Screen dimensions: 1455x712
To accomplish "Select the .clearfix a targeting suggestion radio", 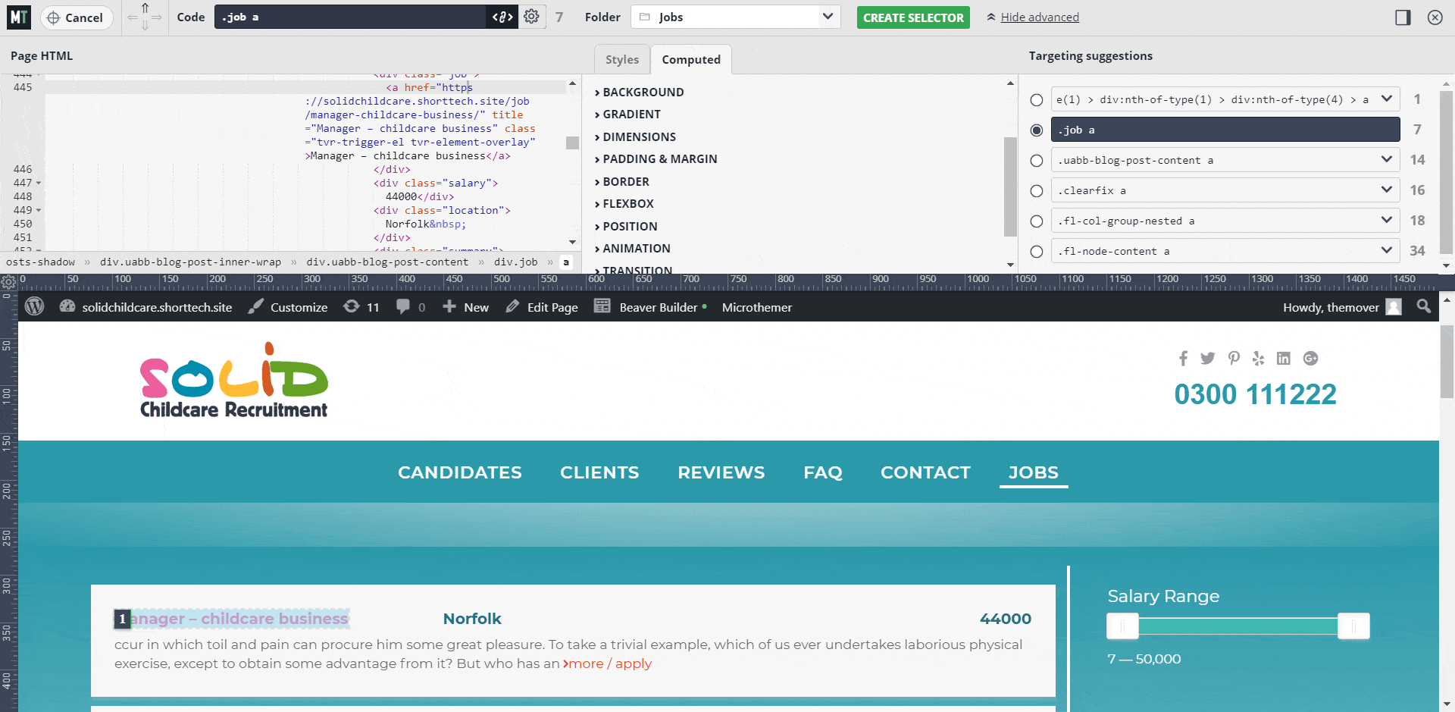I will (x=1036, y=190).
